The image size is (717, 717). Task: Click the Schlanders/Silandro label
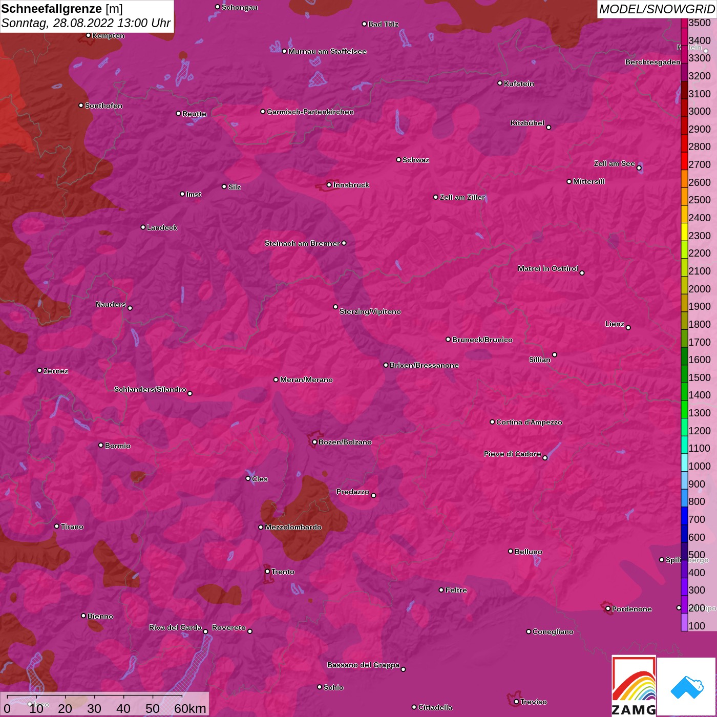[x=150, y=389]
